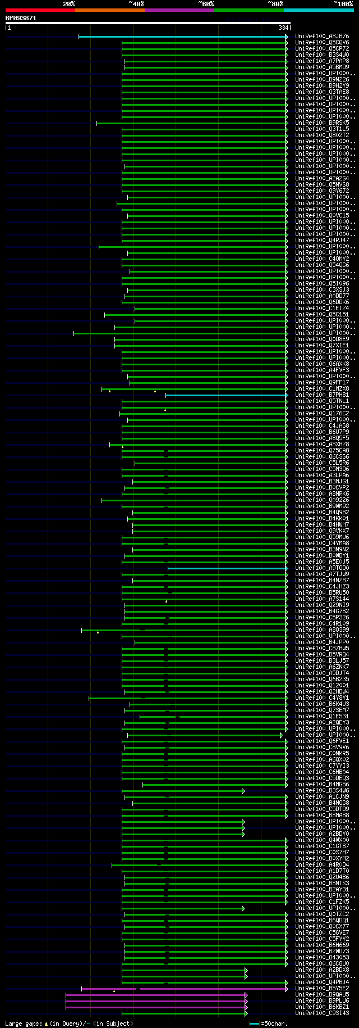359x1028 pixels.
Task: Click the orange ~40% legend segment
Action: coord(109,10)
